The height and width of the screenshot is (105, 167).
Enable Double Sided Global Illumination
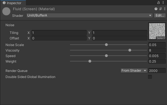point(150,77)
